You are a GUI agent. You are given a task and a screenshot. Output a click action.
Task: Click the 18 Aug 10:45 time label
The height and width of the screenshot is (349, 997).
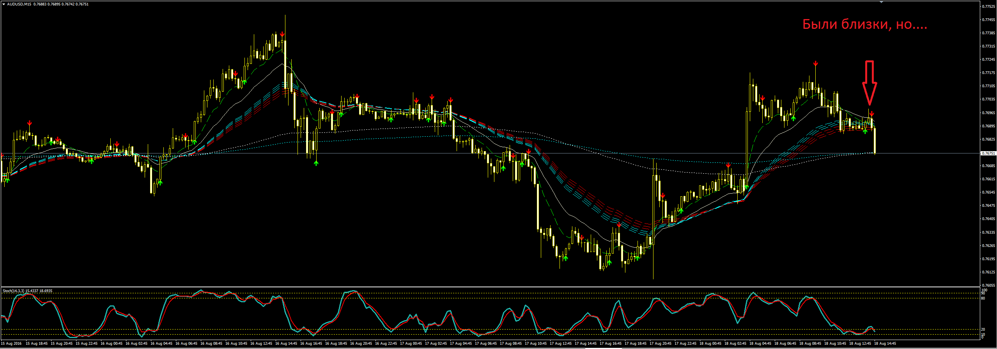(x=835, y=344)
